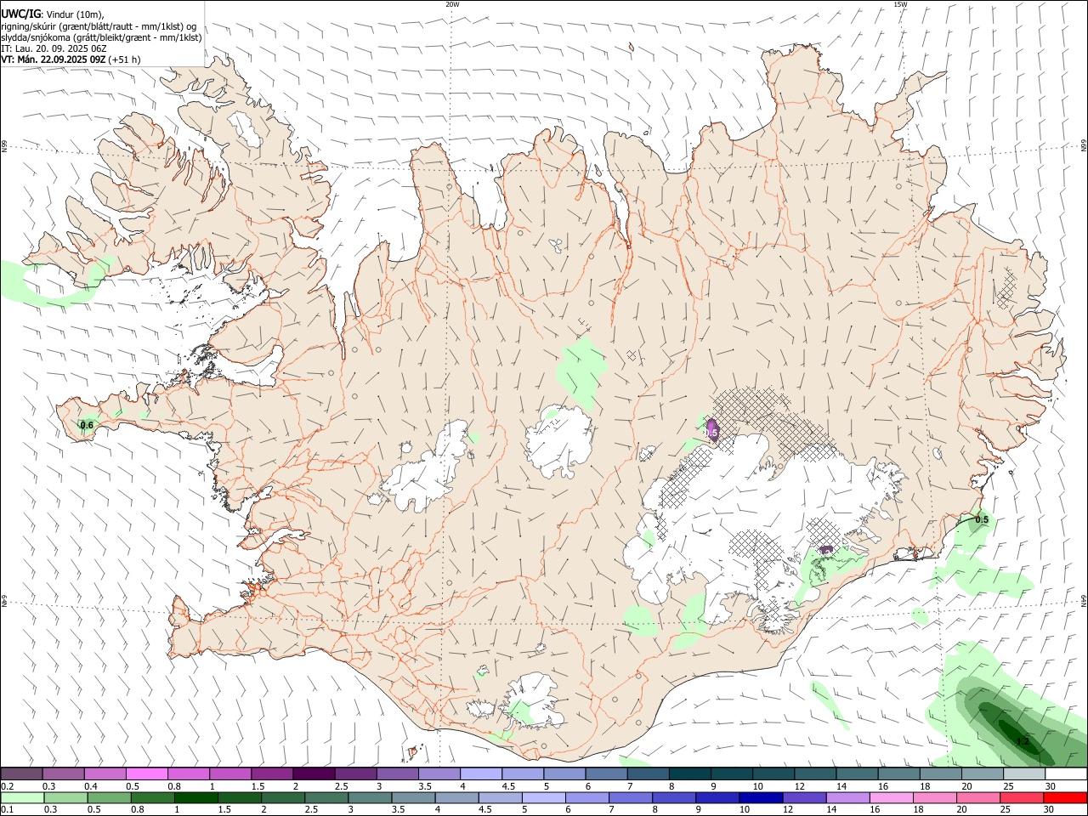
Task: Click the 15W longitude label at top
Action: pos(900,4)
